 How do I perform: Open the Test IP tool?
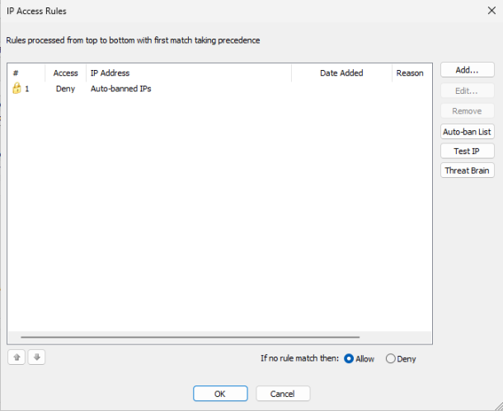[467, 151]
